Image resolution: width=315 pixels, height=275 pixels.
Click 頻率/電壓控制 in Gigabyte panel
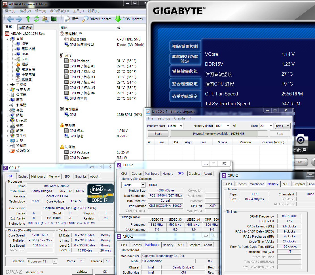coord(185,46)
